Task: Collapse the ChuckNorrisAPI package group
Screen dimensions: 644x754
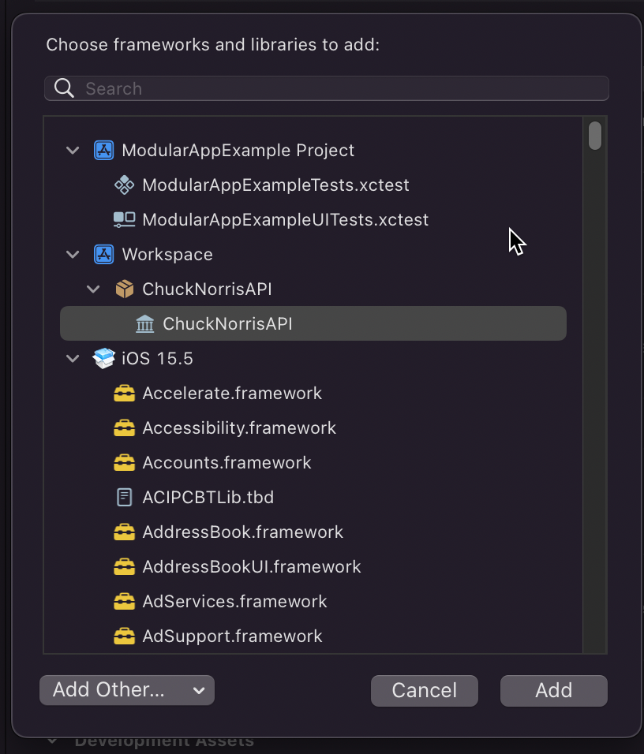Action: point(93,289)
